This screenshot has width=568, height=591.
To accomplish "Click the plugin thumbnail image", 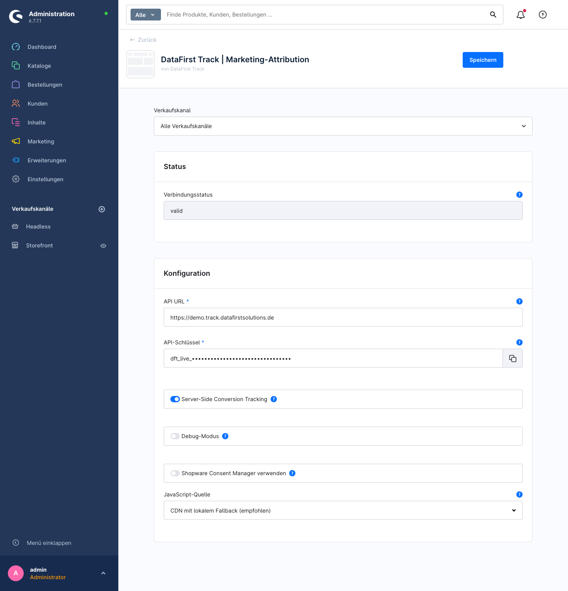I will (140, 64).
